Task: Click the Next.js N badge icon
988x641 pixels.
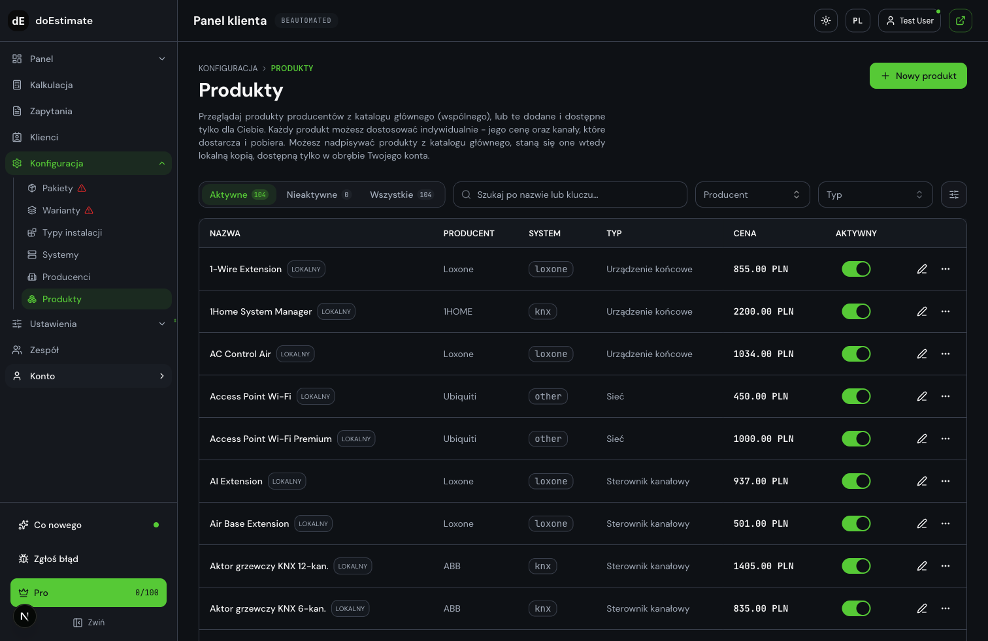Action: coord(25,616)
